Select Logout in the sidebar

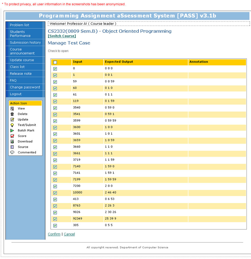(x=16, y=94)
